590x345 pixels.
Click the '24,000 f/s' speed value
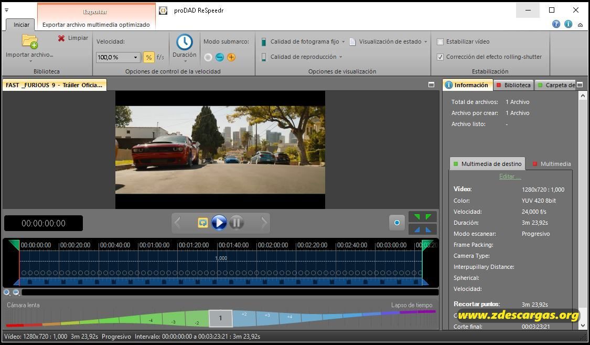[x=533, y=212]
